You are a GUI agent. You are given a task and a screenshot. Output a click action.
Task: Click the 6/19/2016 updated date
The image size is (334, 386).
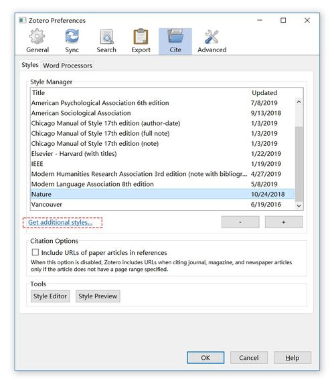(x=266, y=204)
